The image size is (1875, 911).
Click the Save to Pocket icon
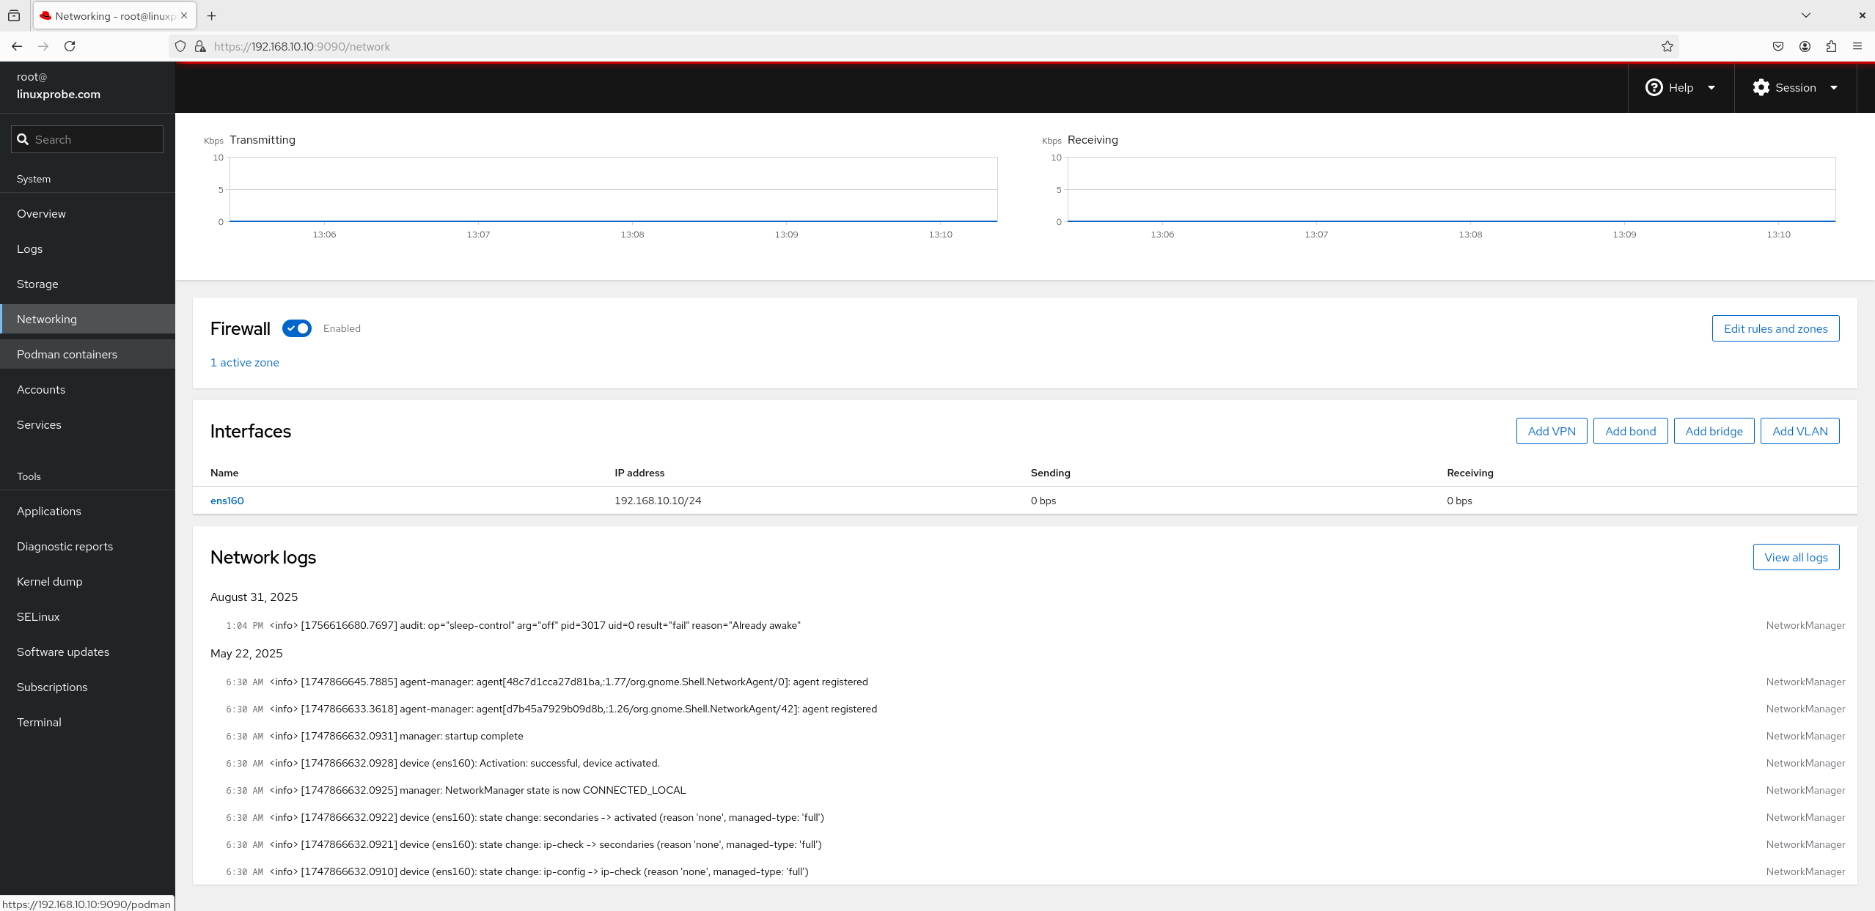click(x=1778, y=46)
